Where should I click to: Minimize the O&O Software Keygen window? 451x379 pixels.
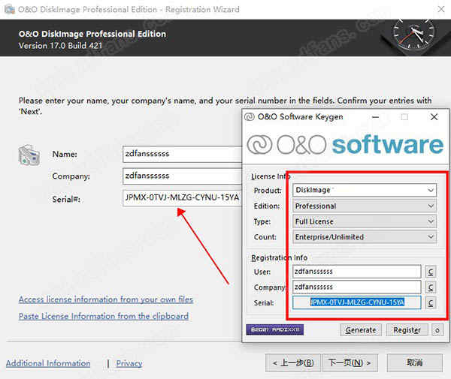(375, 117)
